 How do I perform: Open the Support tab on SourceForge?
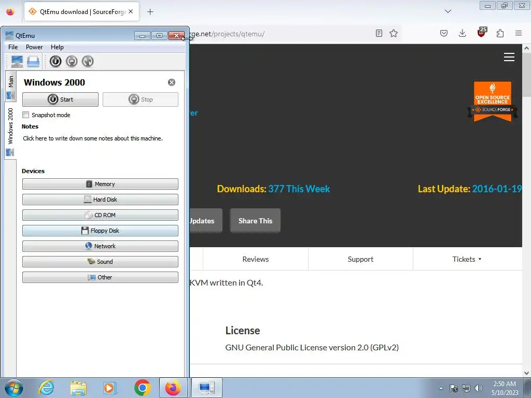[361, 259]
